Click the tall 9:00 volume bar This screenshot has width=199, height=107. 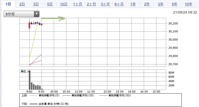pyautogui.click(x=30, y=80)
